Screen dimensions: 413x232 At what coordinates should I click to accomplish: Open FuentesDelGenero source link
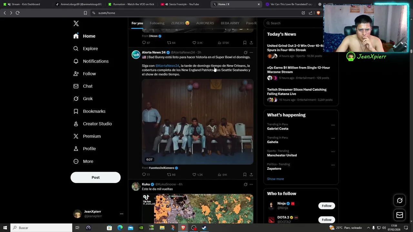click(x=162, y=168)
